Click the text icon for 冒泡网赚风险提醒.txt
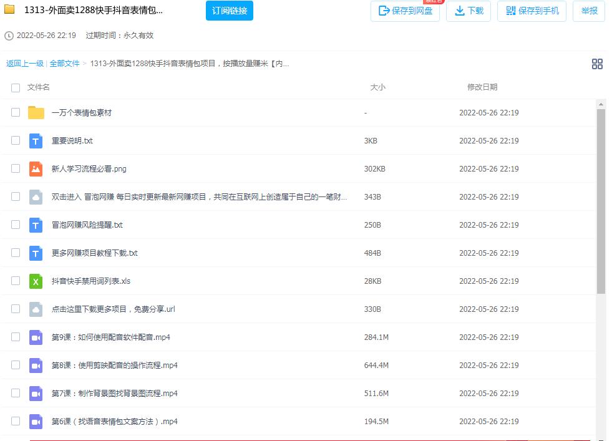612x441 pixels. 36,225
